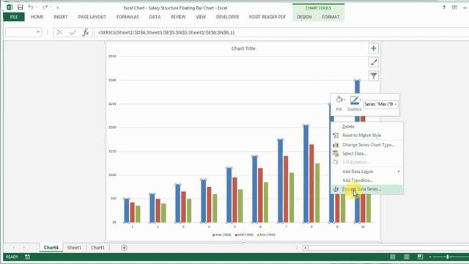Add a new sheet with the plus button
This screenshot has height=264, width=469.
[x=124, y=248]
